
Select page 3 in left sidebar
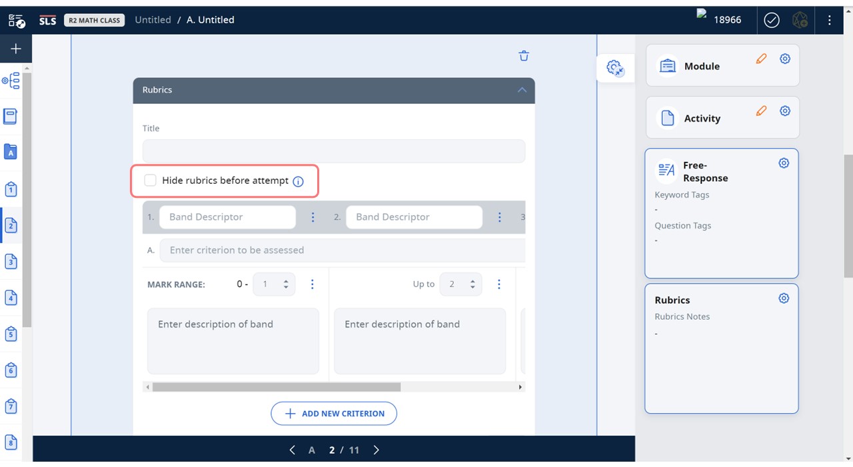click(x=11, y=261)
